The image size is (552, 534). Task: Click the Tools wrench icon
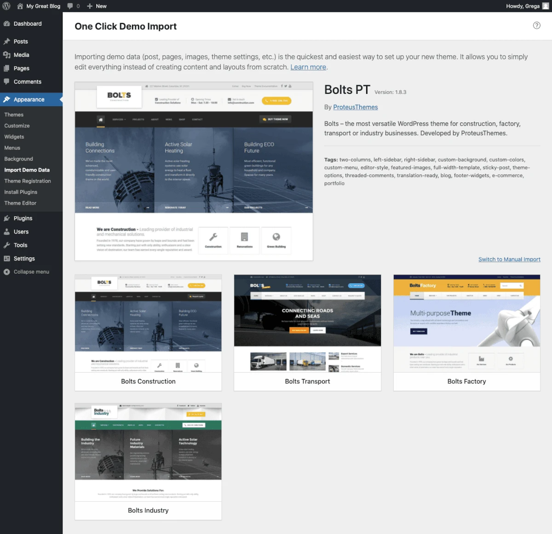point(6,245)
